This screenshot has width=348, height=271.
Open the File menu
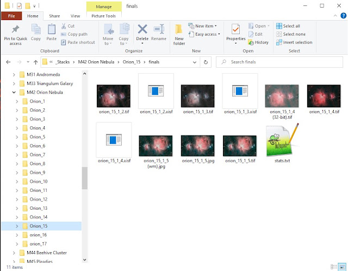11,16
